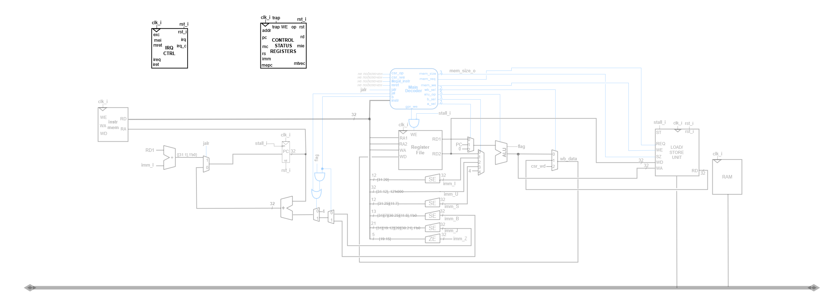Click the PC register with rst_i input
The image size is (835, 303).
click(x=286, y=152)
